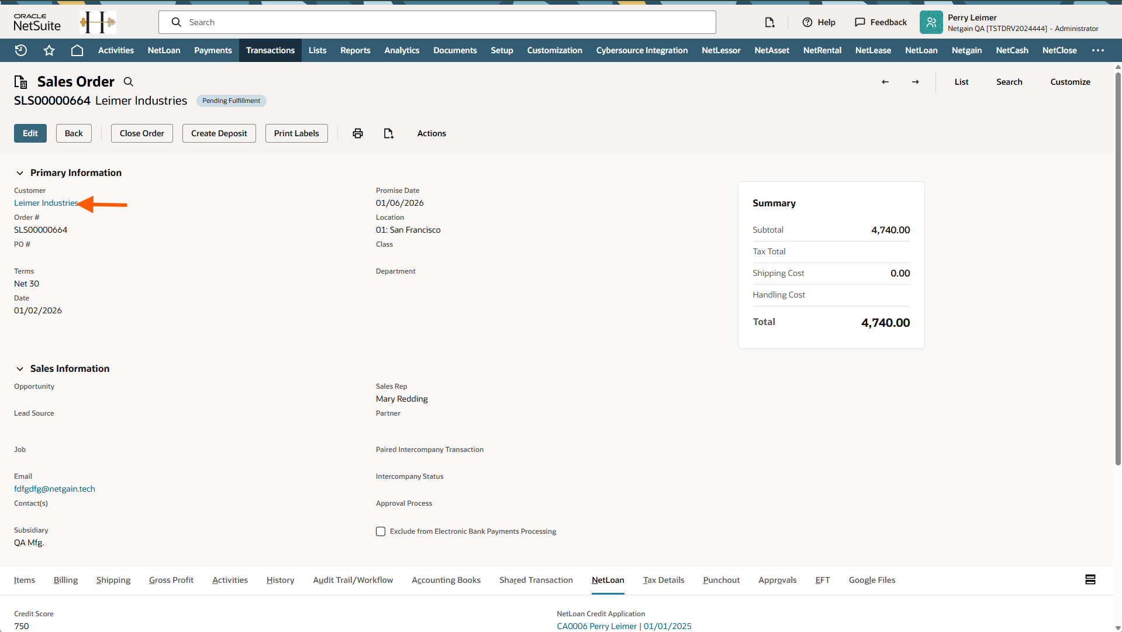This screenshot has height=632, width=1122.
Task: Collapse the Primary Information section
Action: [20, 173]
